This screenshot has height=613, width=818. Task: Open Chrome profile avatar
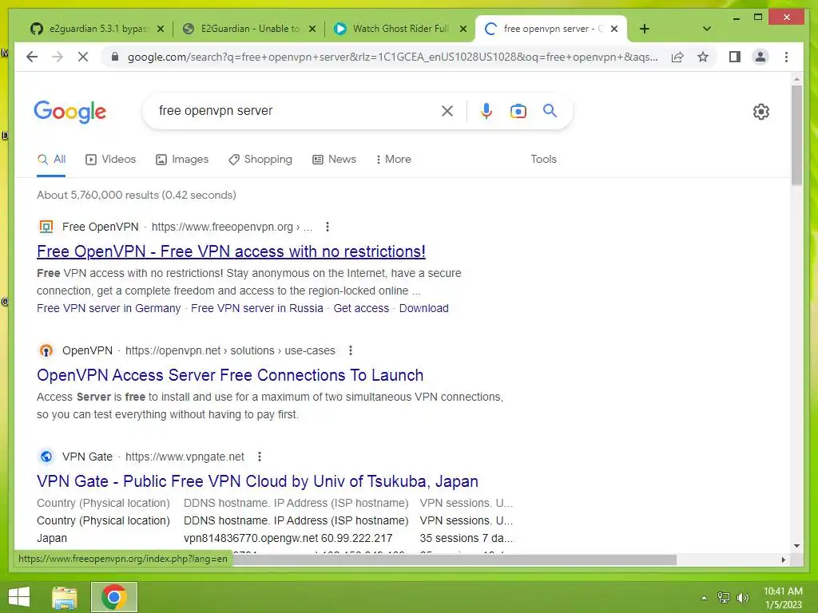[x=760, y=57]
